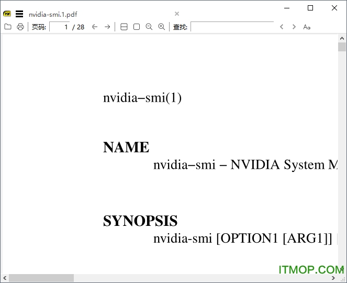Image resolution: width=347 pixels, height=283 pixels.
Task: Go to next page with the right arrow
Action: [107, 27]
